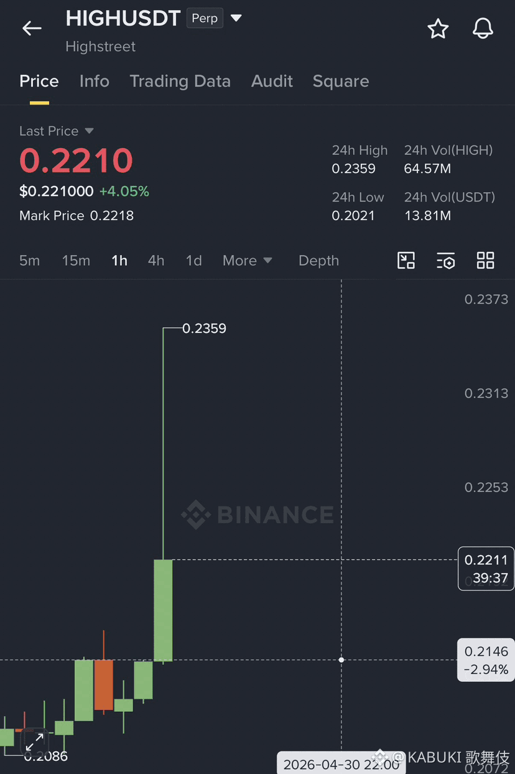Switch chart to the 4h interval

156,261
